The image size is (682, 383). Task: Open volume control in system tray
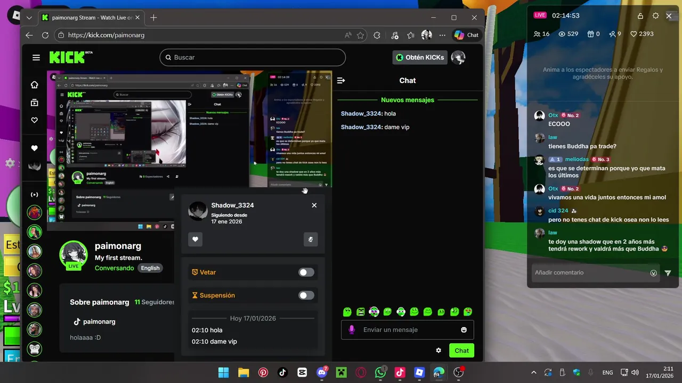coord(635,372)
